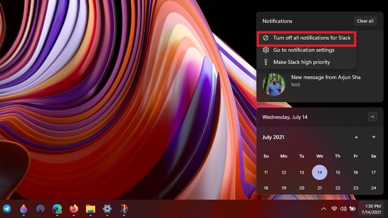Open Telegram from the taskbar
388x218 pixels.
point(7,209)
